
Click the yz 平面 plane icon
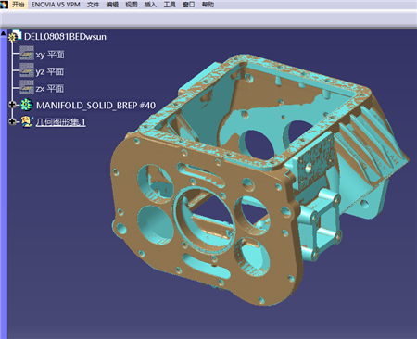pyautogui.click(x=27, y=71)
